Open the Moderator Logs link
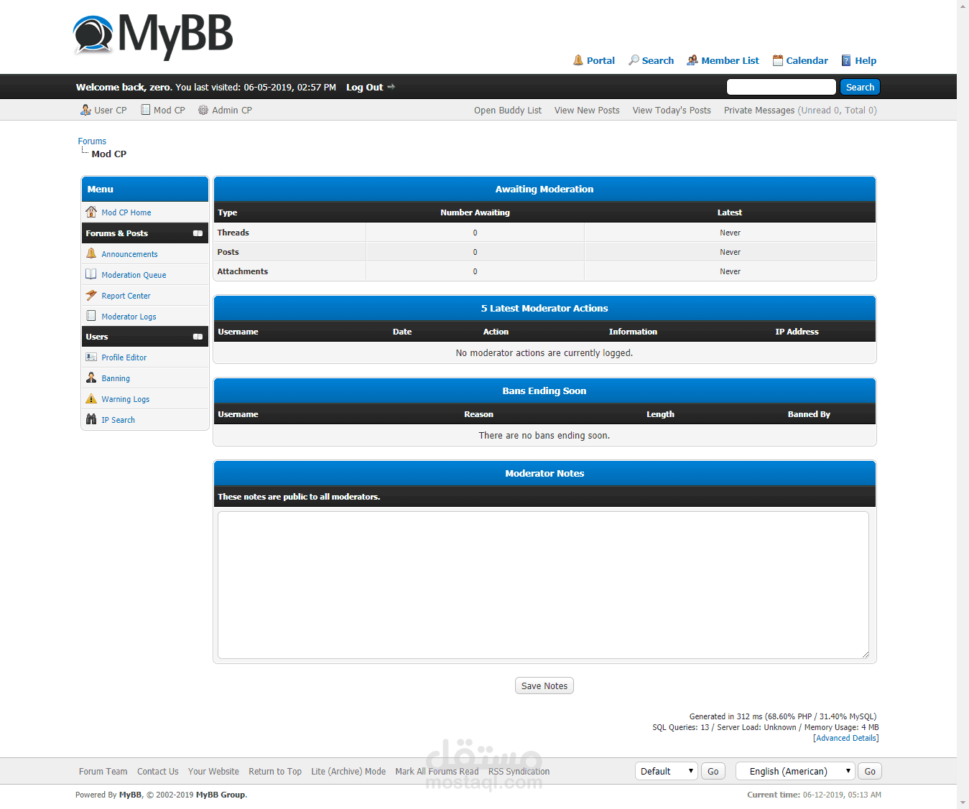969x809 pixels. pyautogui.click(x=129, y=317)
